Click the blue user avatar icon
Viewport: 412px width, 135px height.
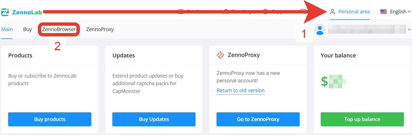[x=320, y=29]
